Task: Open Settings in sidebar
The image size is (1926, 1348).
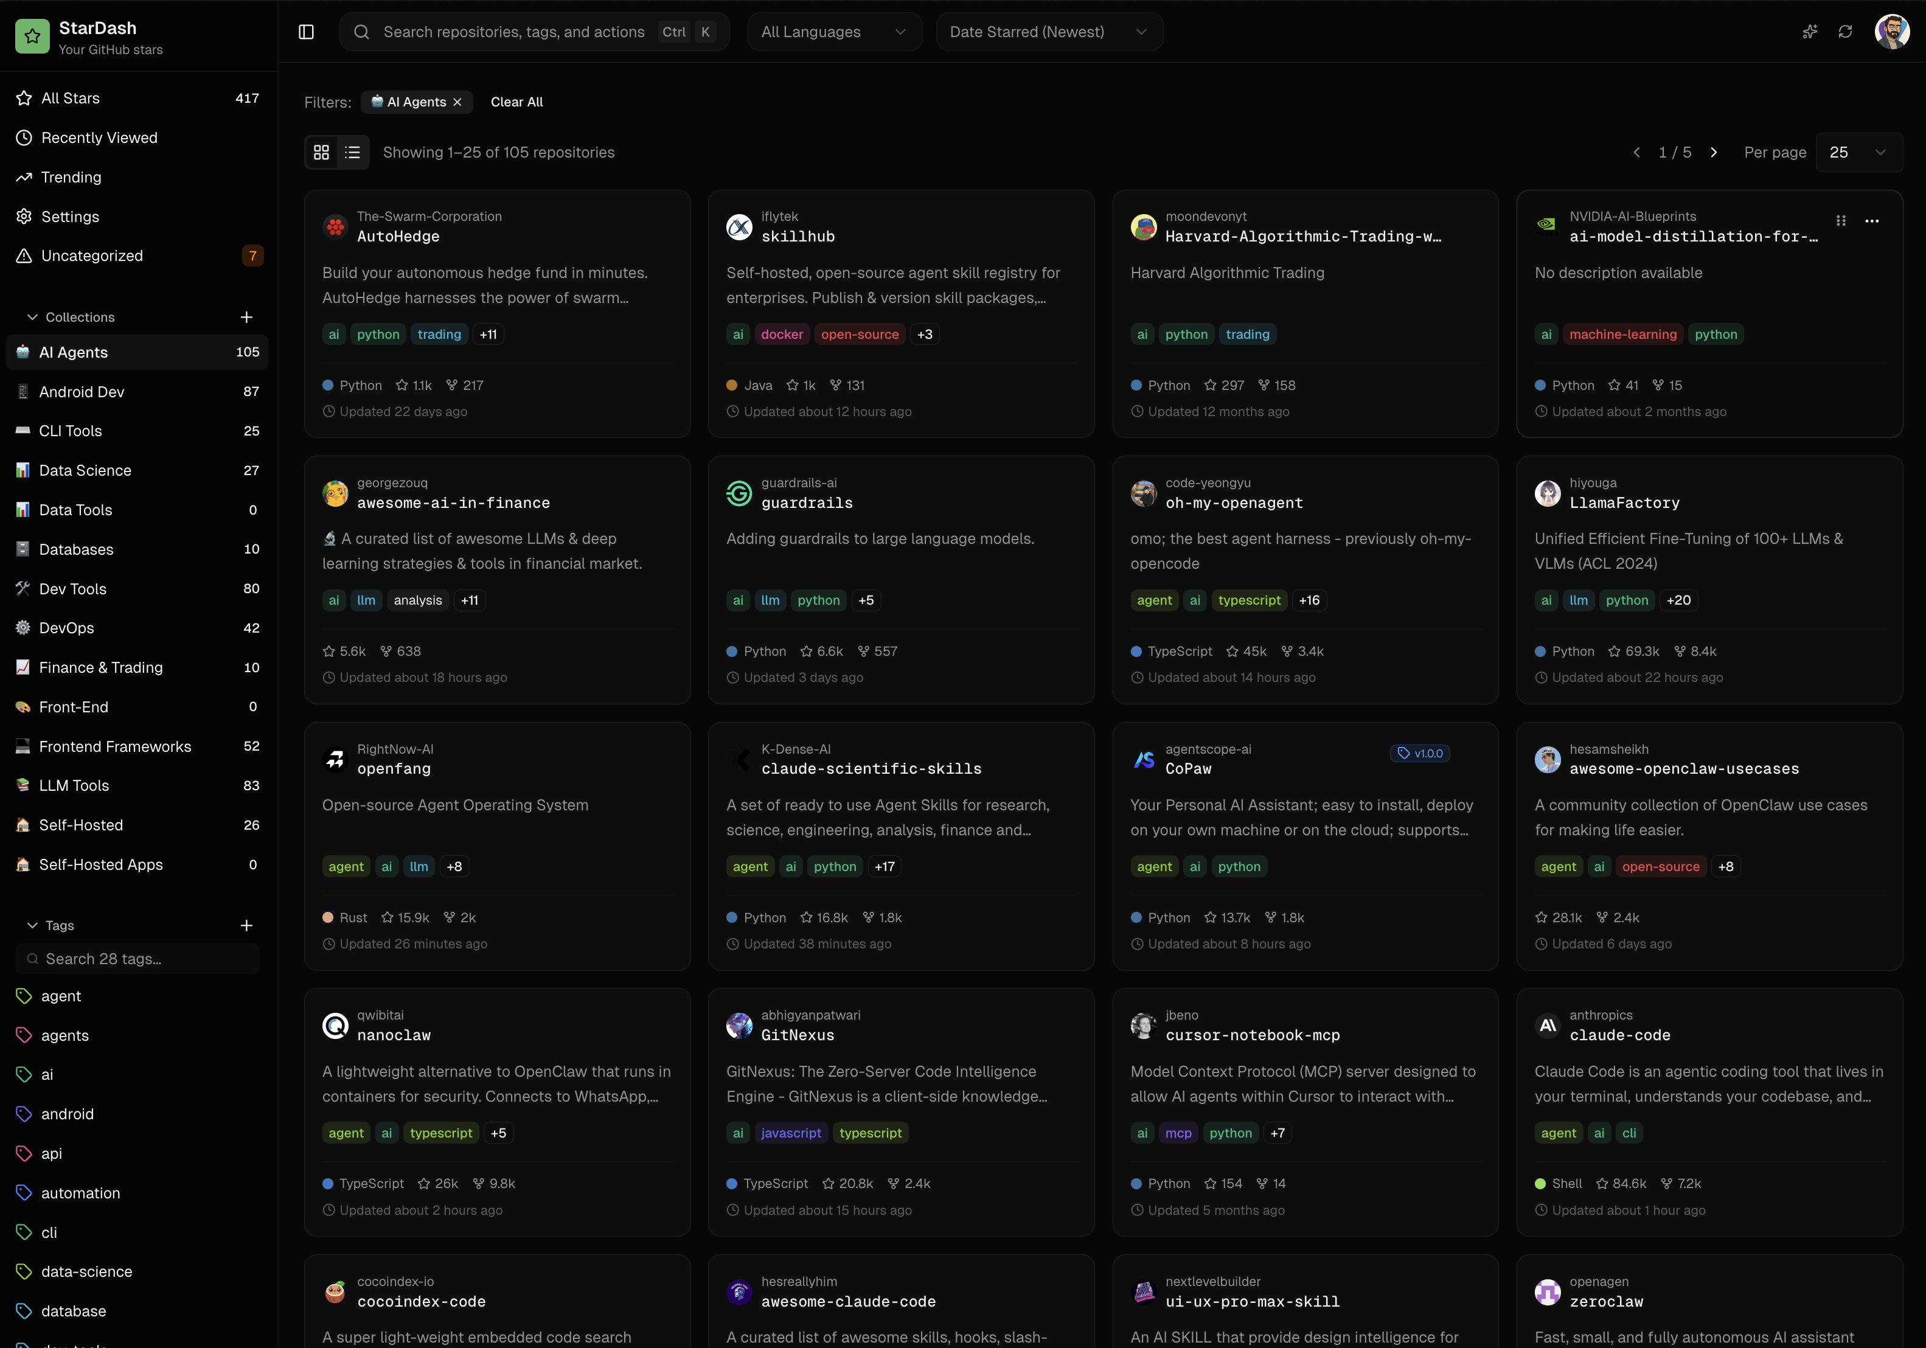Action: click(x=137, y=217)
